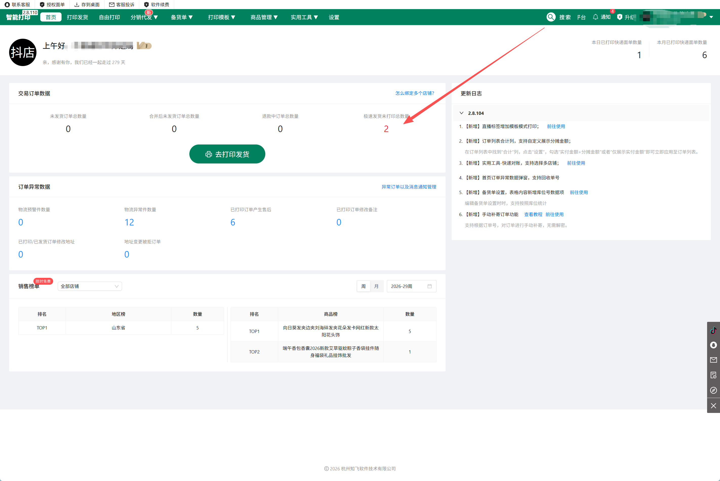This screenshot has width=720, height=481.
Task: Open the 打印发货 menu tab
Action: coord(77,17)
